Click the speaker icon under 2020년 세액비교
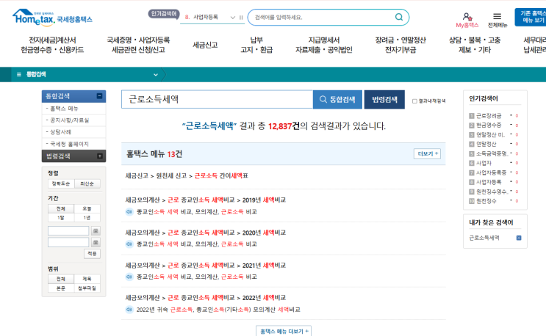The width and height of the screenshot is (546, 336). click(x=129, y=244)
